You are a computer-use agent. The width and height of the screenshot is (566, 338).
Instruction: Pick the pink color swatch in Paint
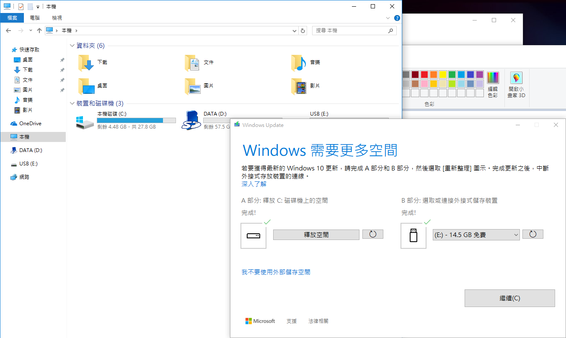(x=424, y=84)
